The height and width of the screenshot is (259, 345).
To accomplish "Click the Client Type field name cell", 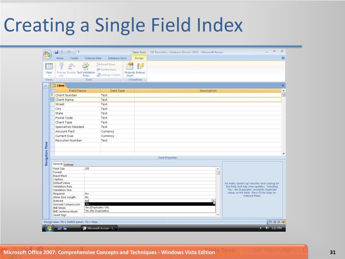I will pyautogui.click(x=77, y=122).
